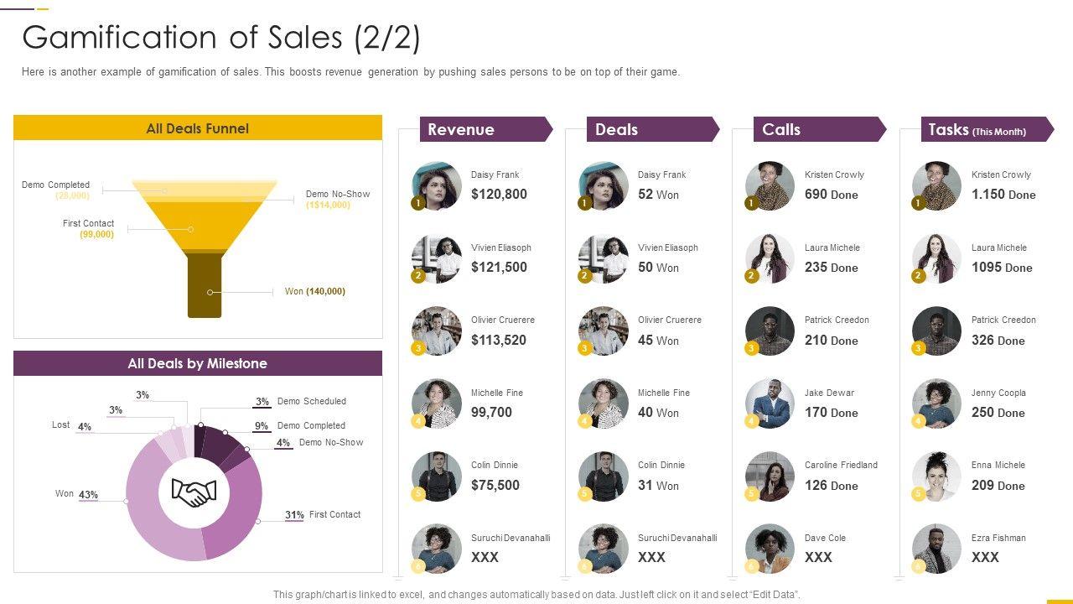The width and height of the screenshot is (1073, 604).
Task: Select the Deals column header
Action: pyautogui.click(x=651, y=129)
